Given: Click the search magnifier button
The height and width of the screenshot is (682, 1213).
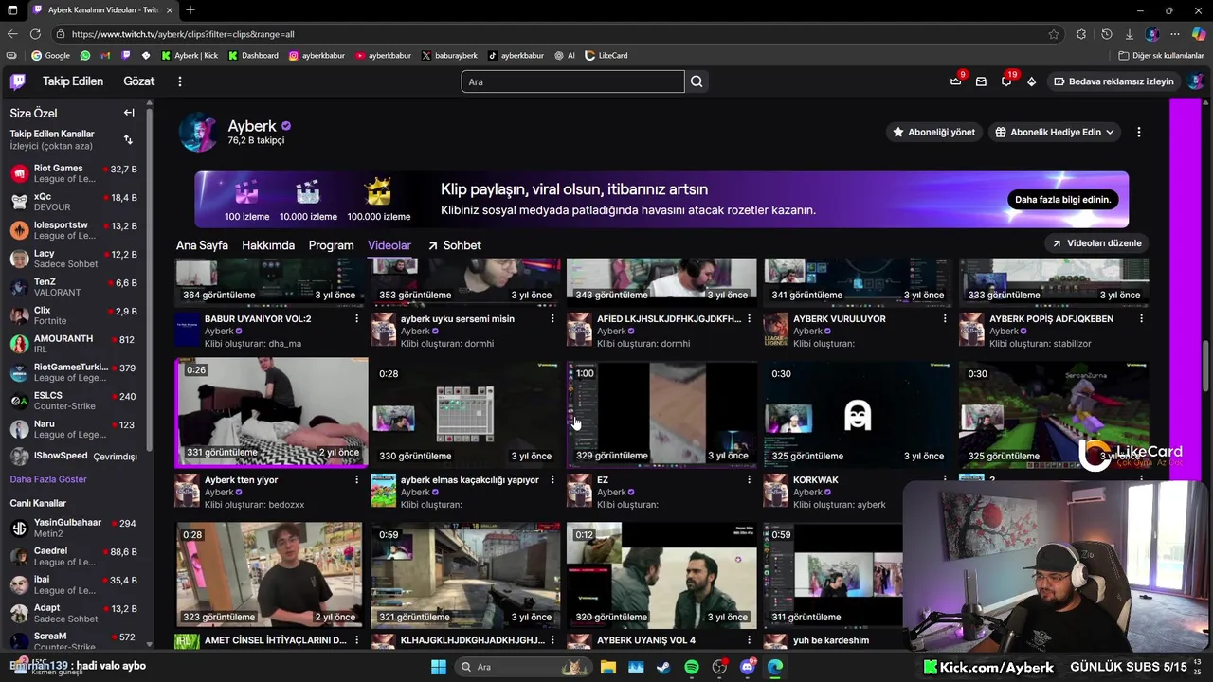Looking at the screenshot, I should coord(697,81).
